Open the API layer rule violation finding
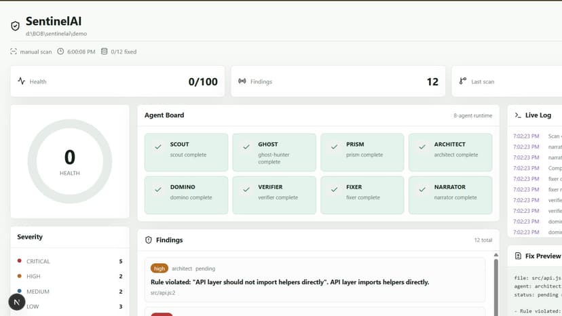 click(x=315, y=280)
